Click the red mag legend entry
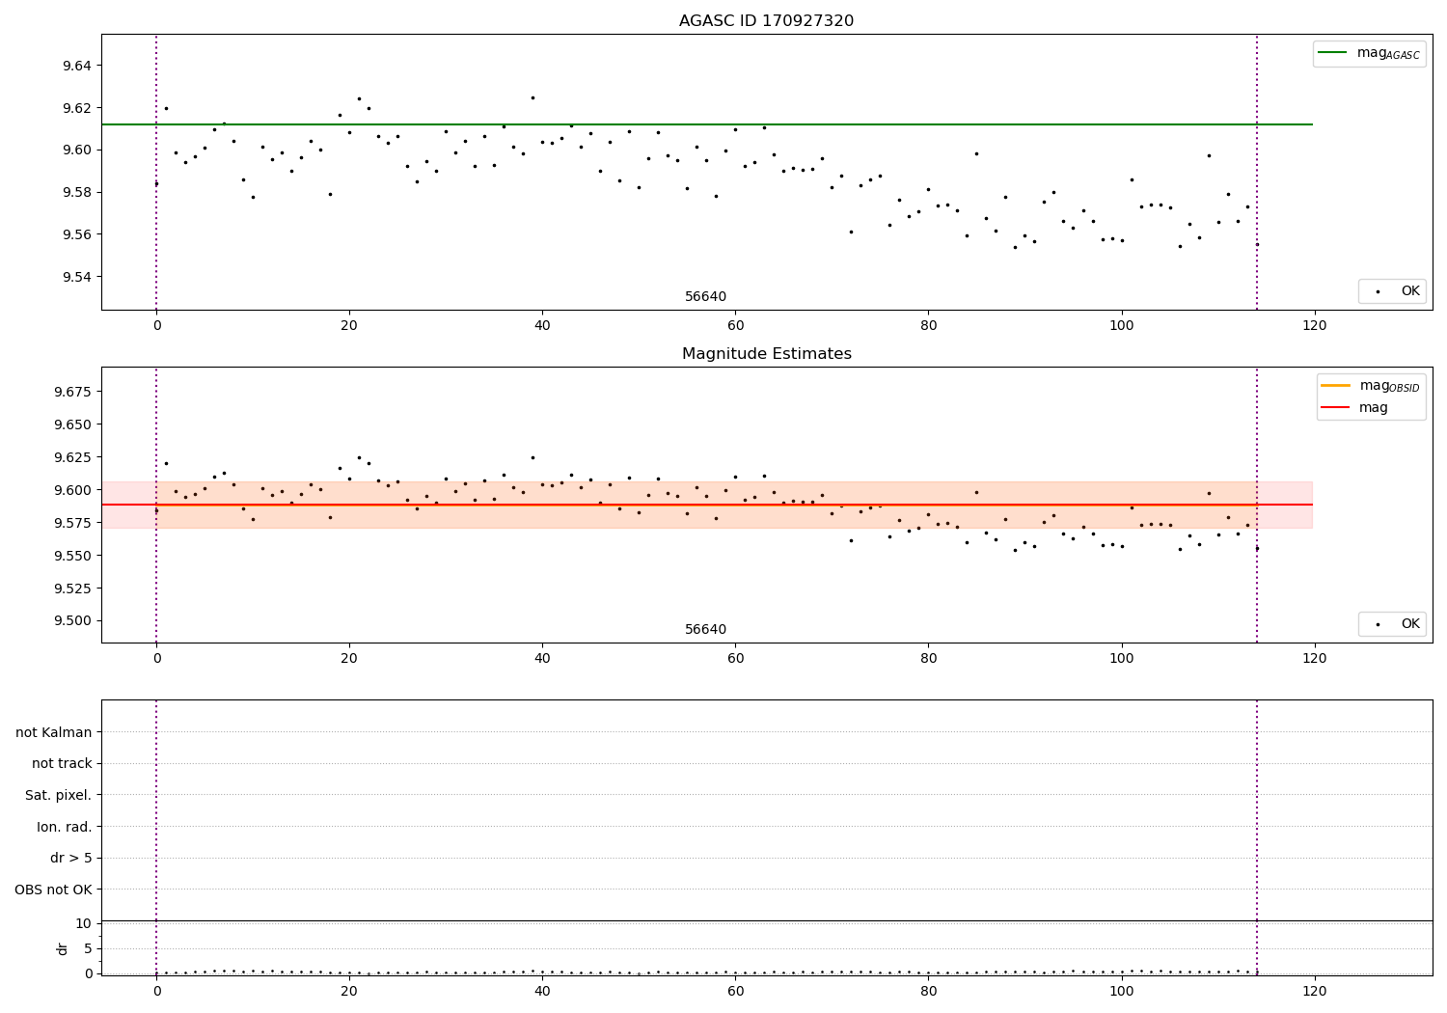Viewport: 1447px width, 1013px height. [x=1354, y=408]
